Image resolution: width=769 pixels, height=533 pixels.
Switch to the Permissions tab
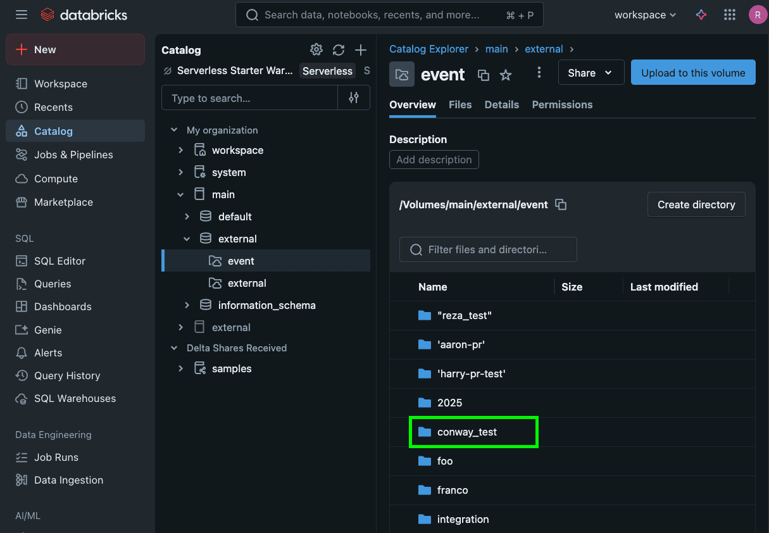pyautogui.click(x=562, y=104)
